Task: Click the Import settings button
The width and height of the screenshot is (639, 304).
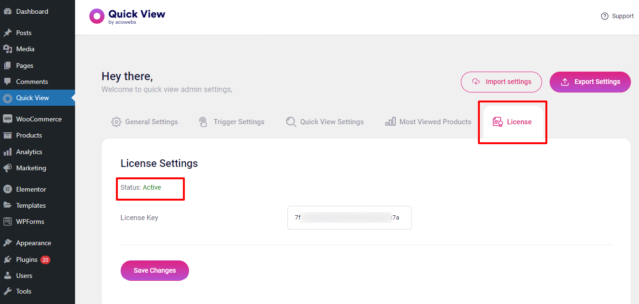Action: coord(502,82)
